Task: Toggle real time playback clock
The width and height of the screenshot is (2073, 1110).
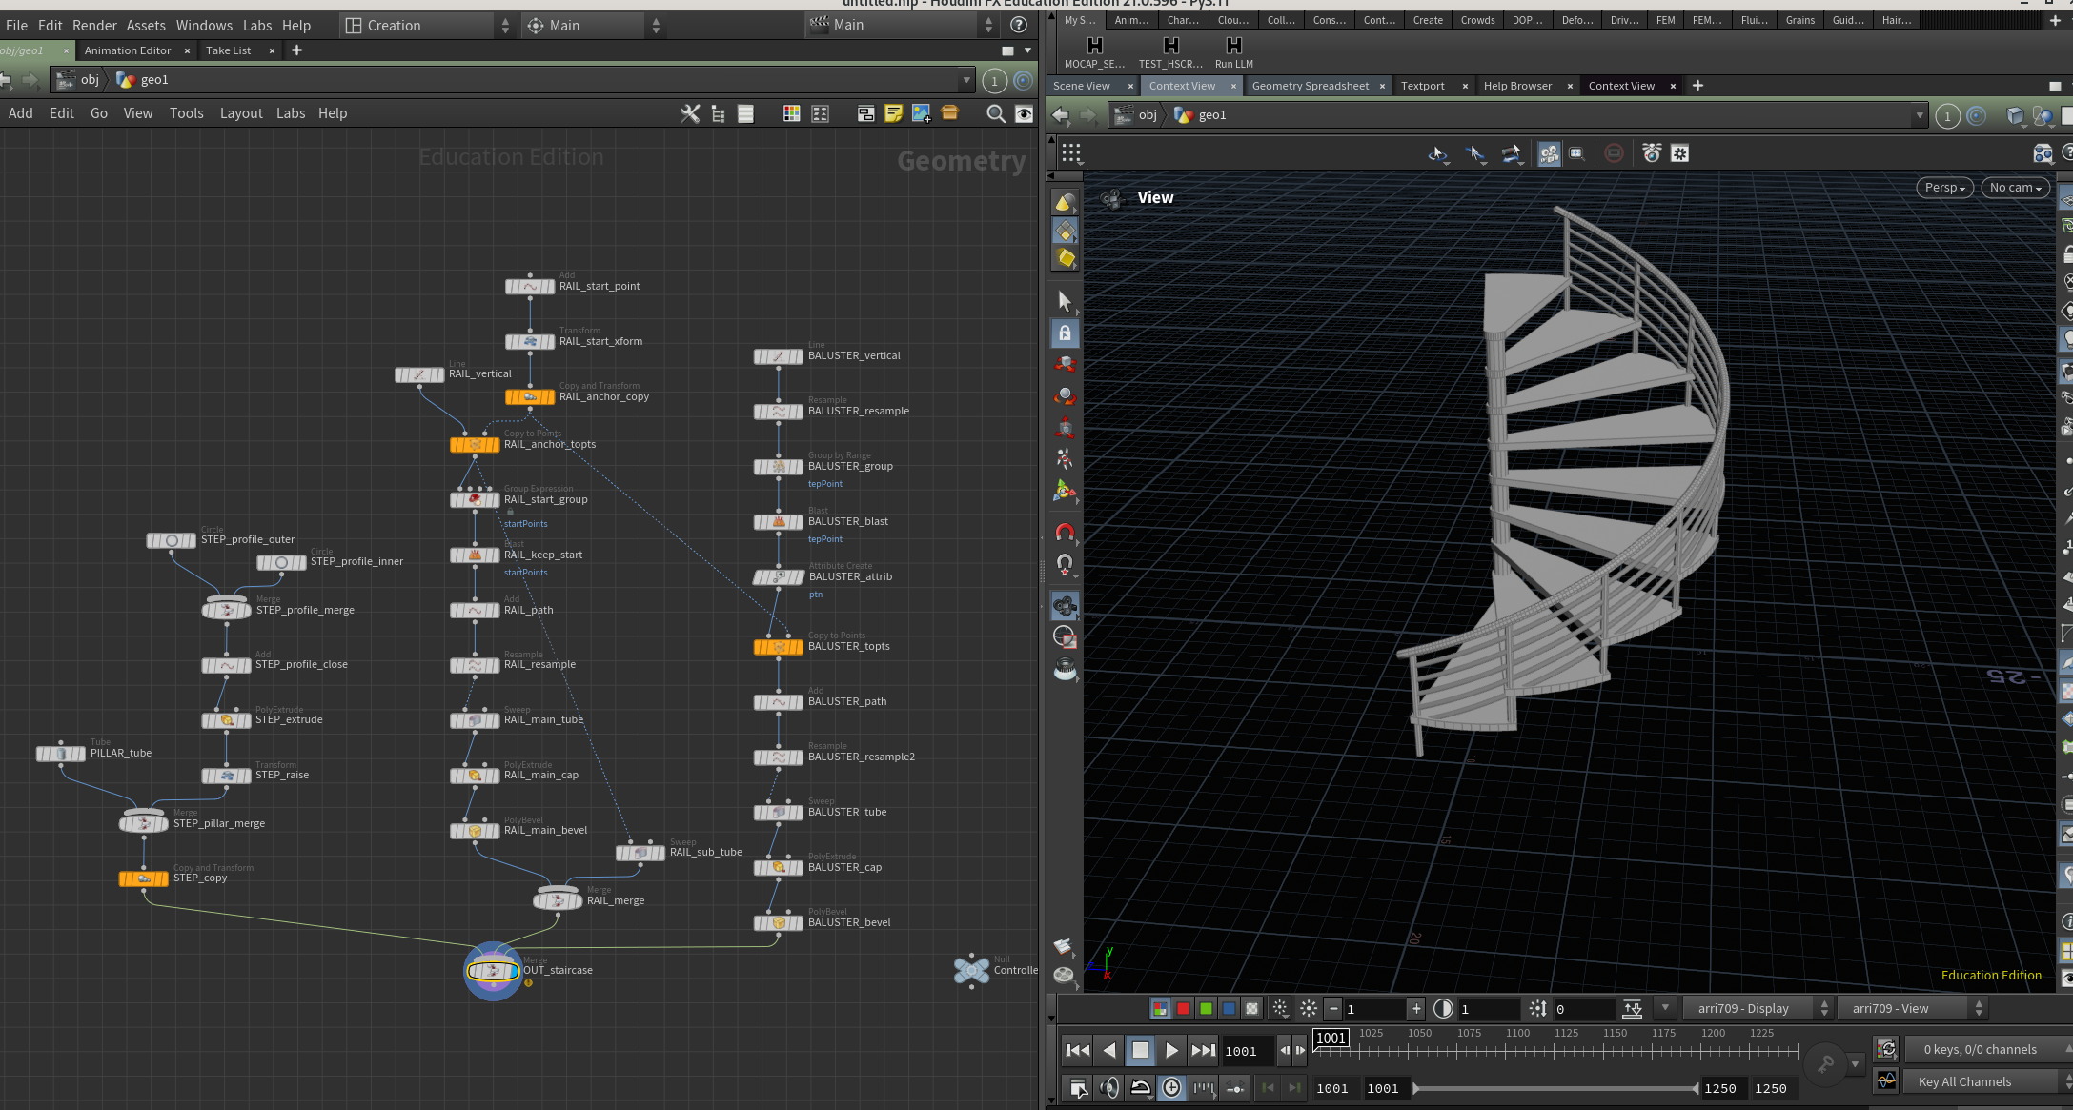Action: [x=1171, y=1087]
